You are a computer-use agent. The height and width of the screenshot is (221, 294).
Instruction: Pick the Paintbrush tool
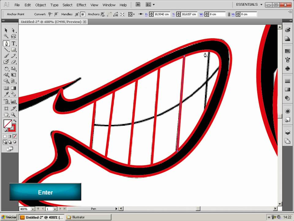coord(6,56)
